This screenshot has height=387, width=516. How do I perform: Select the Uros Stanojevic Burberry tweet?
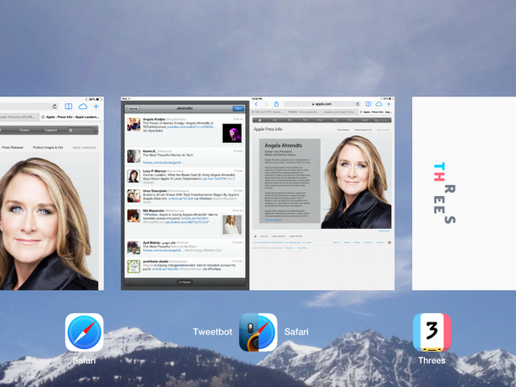tap(191, 197)
